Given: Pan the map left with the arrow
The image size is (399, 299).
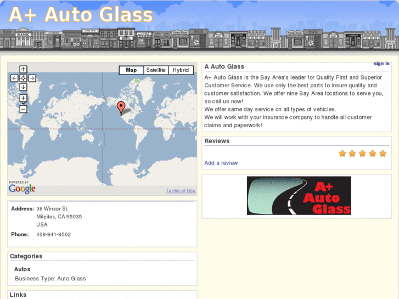Looking at the screenshot, I should 14,78.
